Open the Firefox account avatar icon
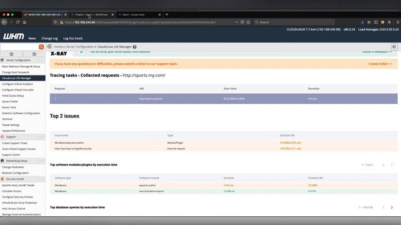 [x=389, y=22]
